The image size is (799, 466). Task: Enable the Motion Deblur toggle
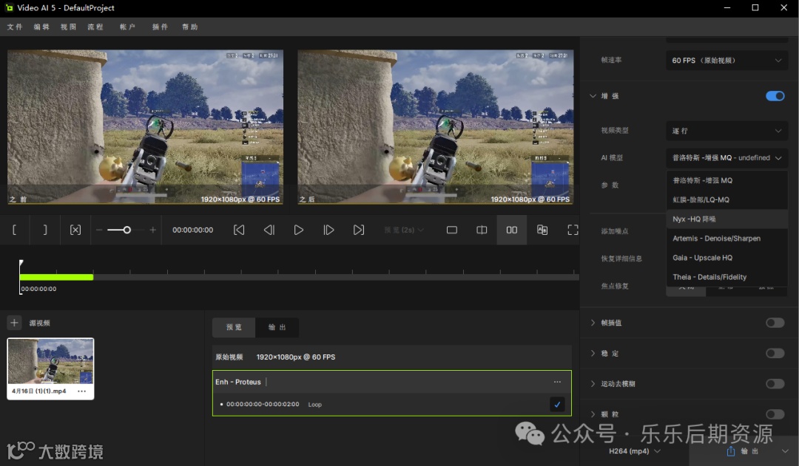pos(775,383)
